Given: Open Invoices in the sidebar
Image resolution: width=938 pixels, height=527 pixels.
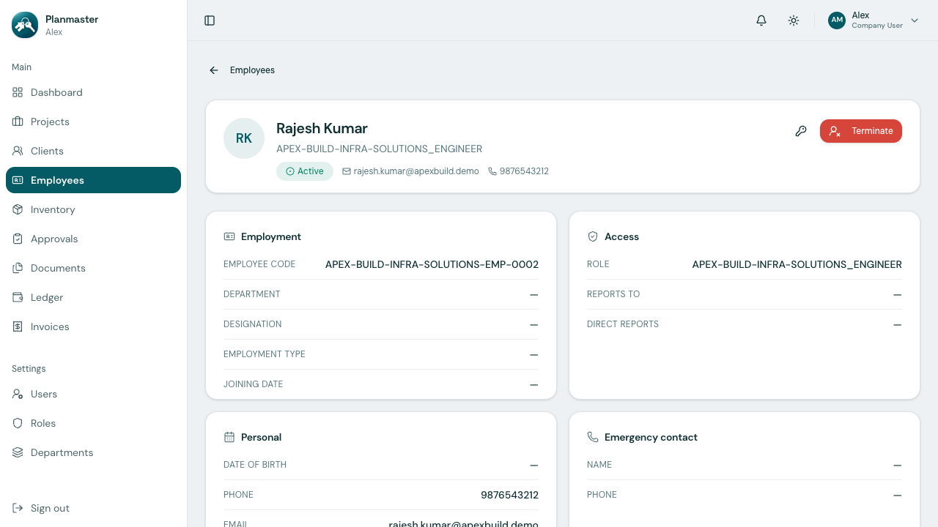Looking at the screenshot, I should click(x=93, y=326).
